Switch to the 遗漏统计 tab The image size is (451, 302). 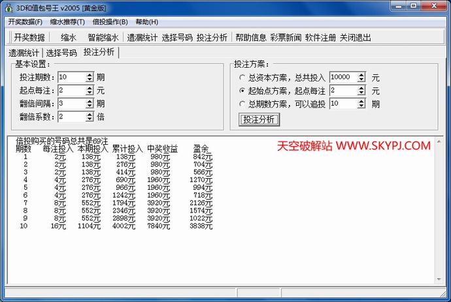tap(24, 53)
